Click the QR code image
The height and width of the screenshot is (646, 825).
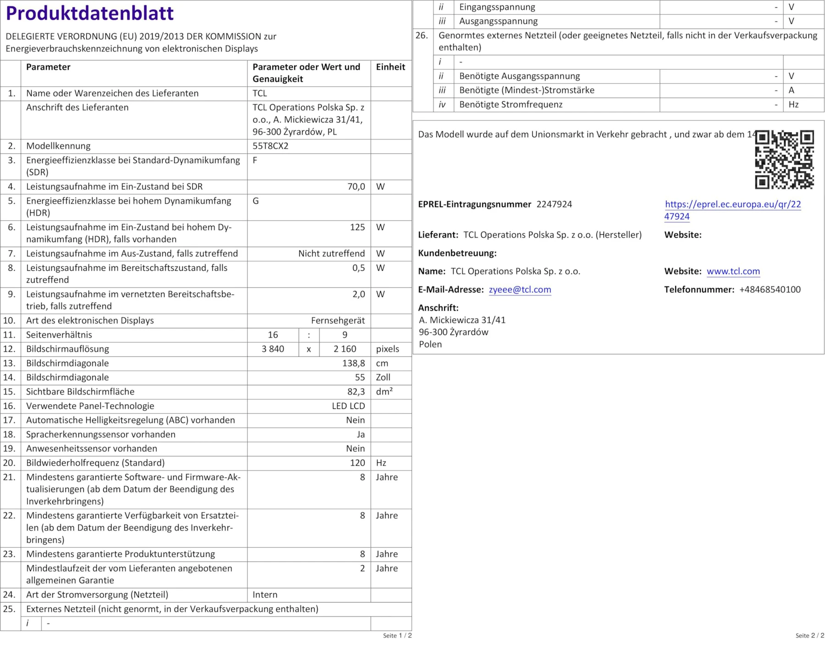tap(784, 160)
